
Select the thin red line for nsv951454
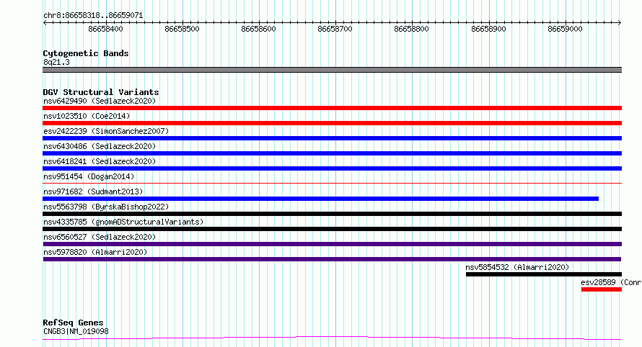point(332,183)
